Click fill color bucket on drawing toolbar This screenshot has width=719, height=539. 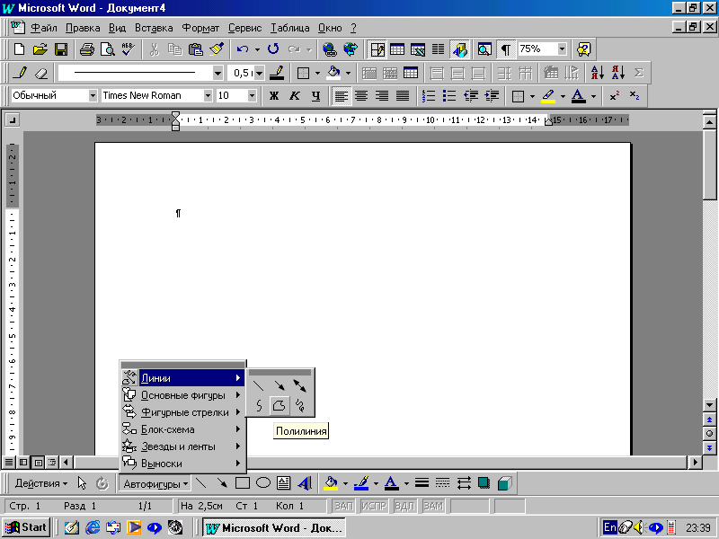coord(331,483)
